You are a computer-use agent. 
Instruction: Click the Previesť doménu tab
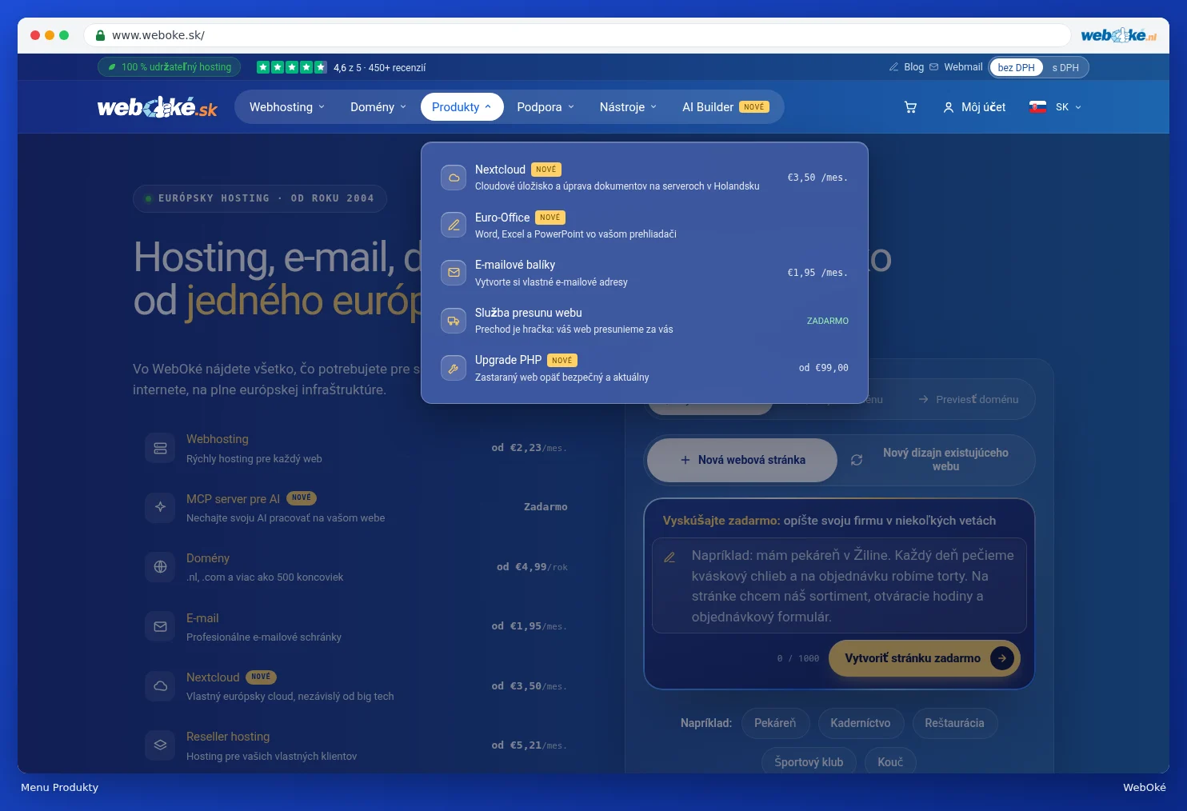tap(968, 399)
